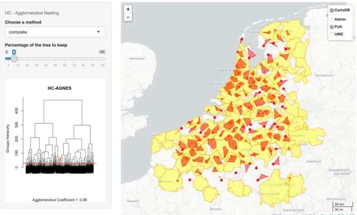Click the Osnabrück city label

point(324,75)
